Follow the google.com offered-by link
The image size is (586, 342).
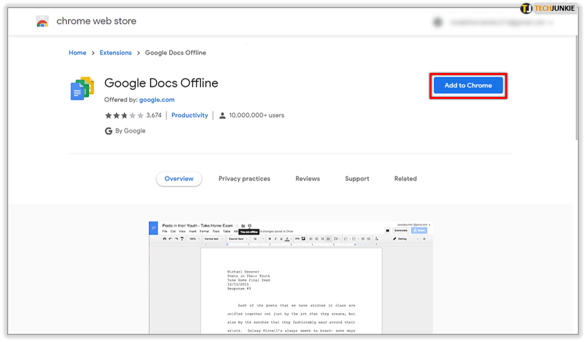coord(156,100)
